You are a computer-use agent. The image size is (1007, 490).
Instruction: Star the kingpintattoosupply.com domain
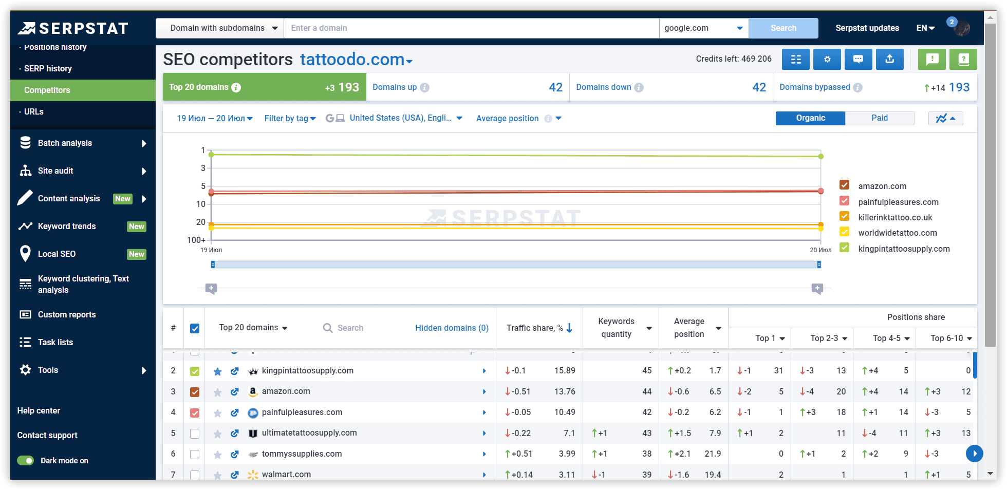coord(217,371)
